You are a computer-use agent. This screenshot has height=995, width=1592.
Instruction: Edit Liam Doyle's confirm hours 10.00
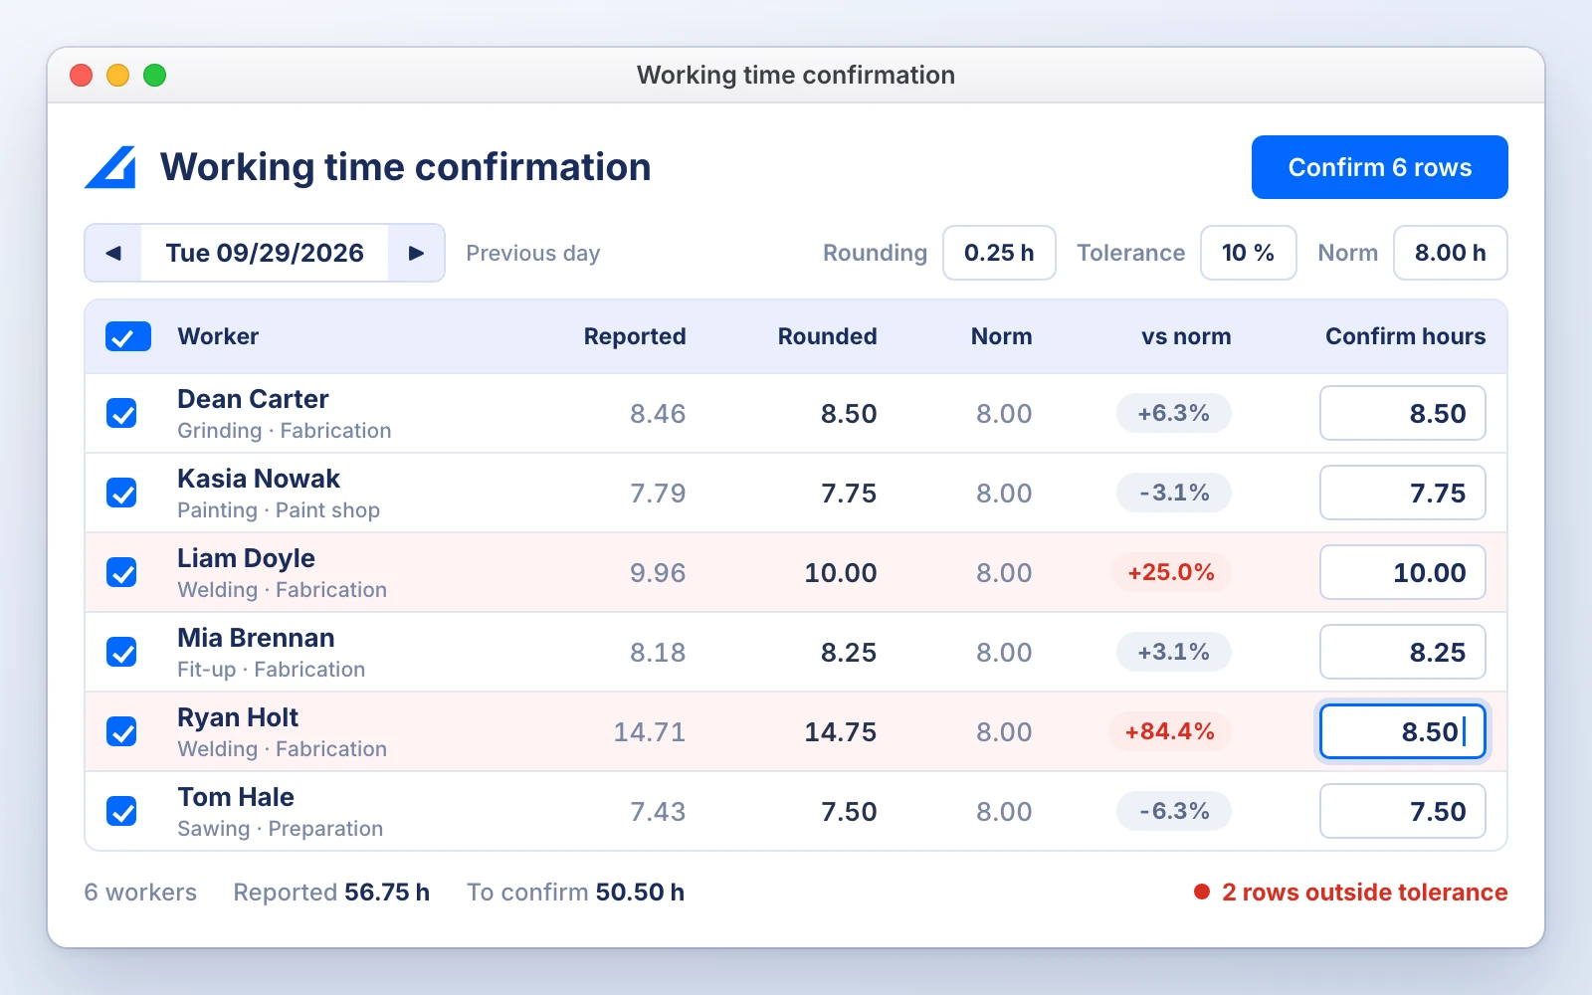1402,572
